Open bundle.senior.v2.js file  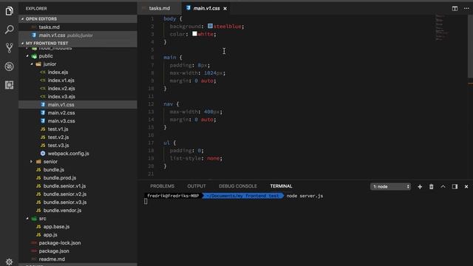click(78, 194)
